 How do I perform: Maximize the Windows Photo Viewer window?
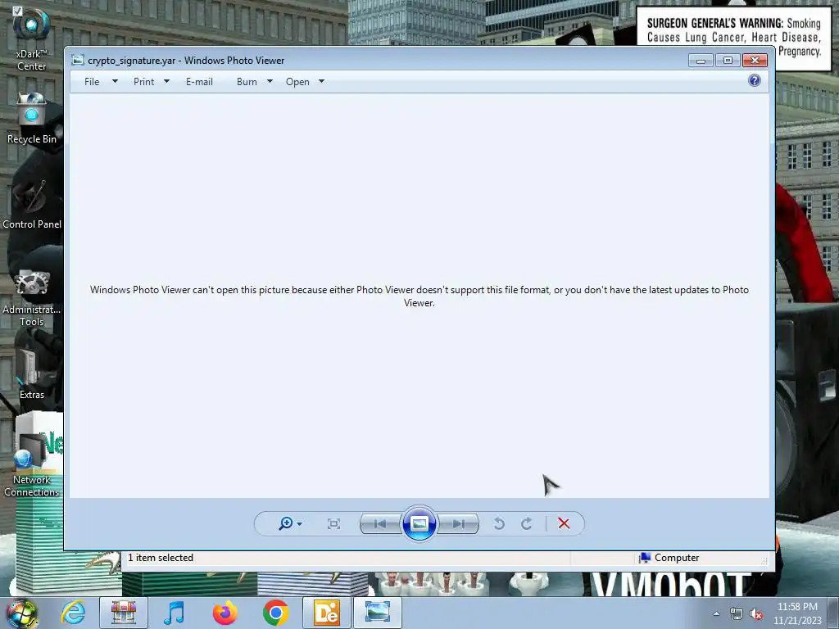pos(728,61)
